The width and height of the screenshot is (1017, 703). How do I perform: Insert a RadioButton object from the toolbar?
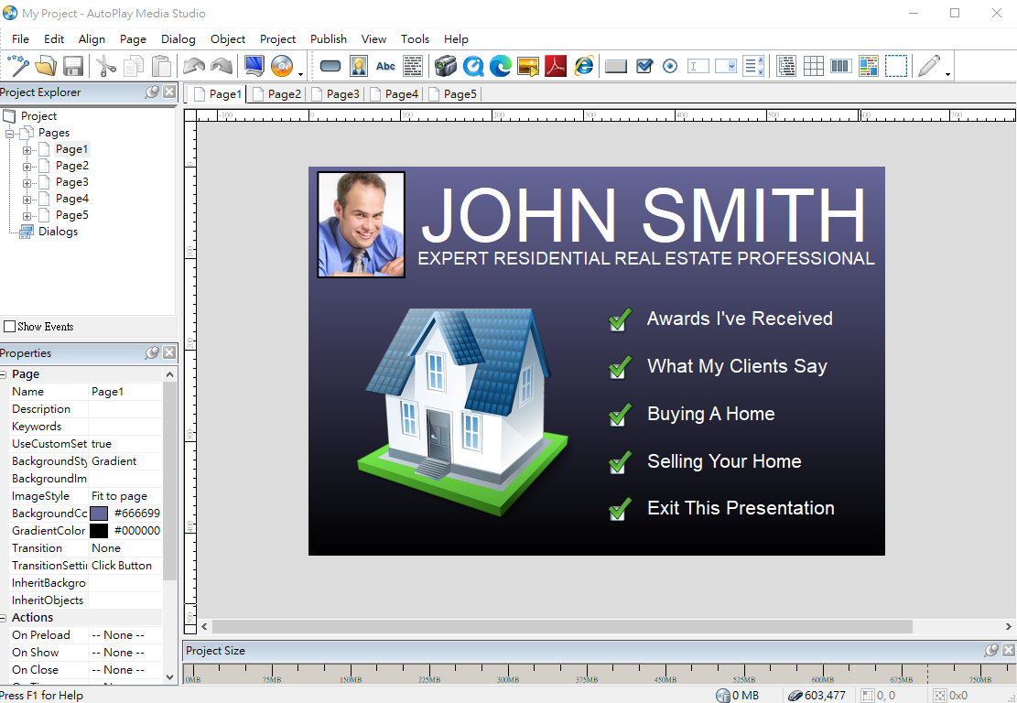click(x=671, y=66)
